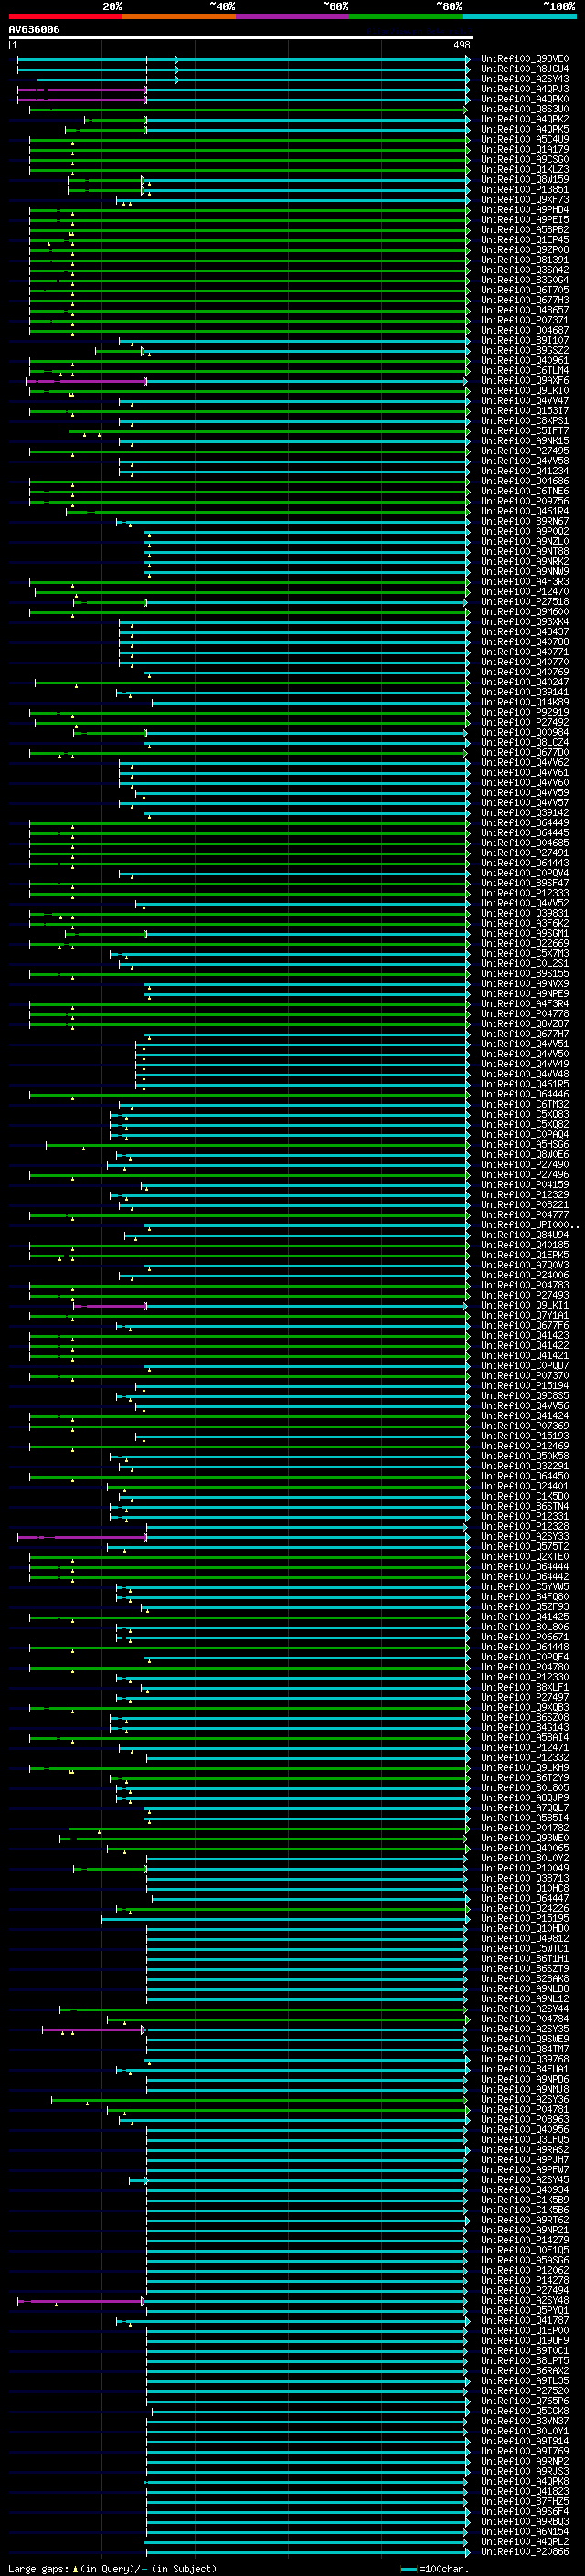Select the UniRef100_B7FHZ5 label
This screenshot has height=2576, width=585.
524,2502
